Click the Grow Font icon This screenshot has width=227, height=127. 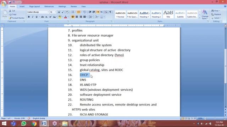(59, 12)
